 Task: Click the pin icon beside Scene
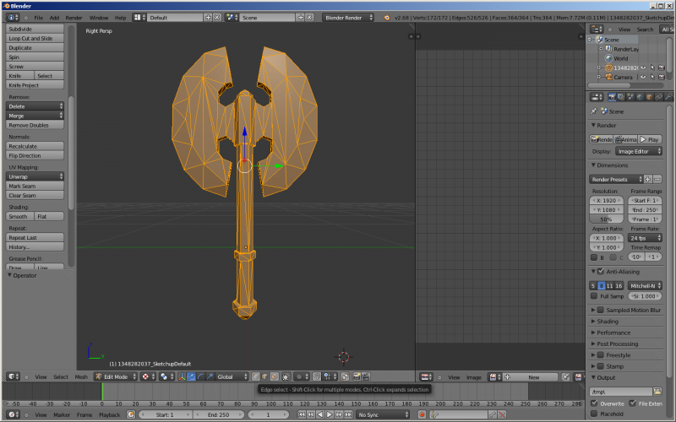594,111
